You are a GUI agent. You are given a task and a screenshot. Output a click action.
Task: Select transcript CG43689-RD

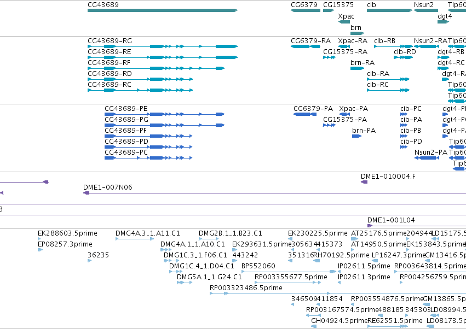point(140,79)
